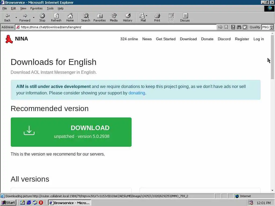This screenshot has height=206, width=275.
Task: Click the first quick launch notepad icon
Action: pyautogui.click(x=23, y=203)
